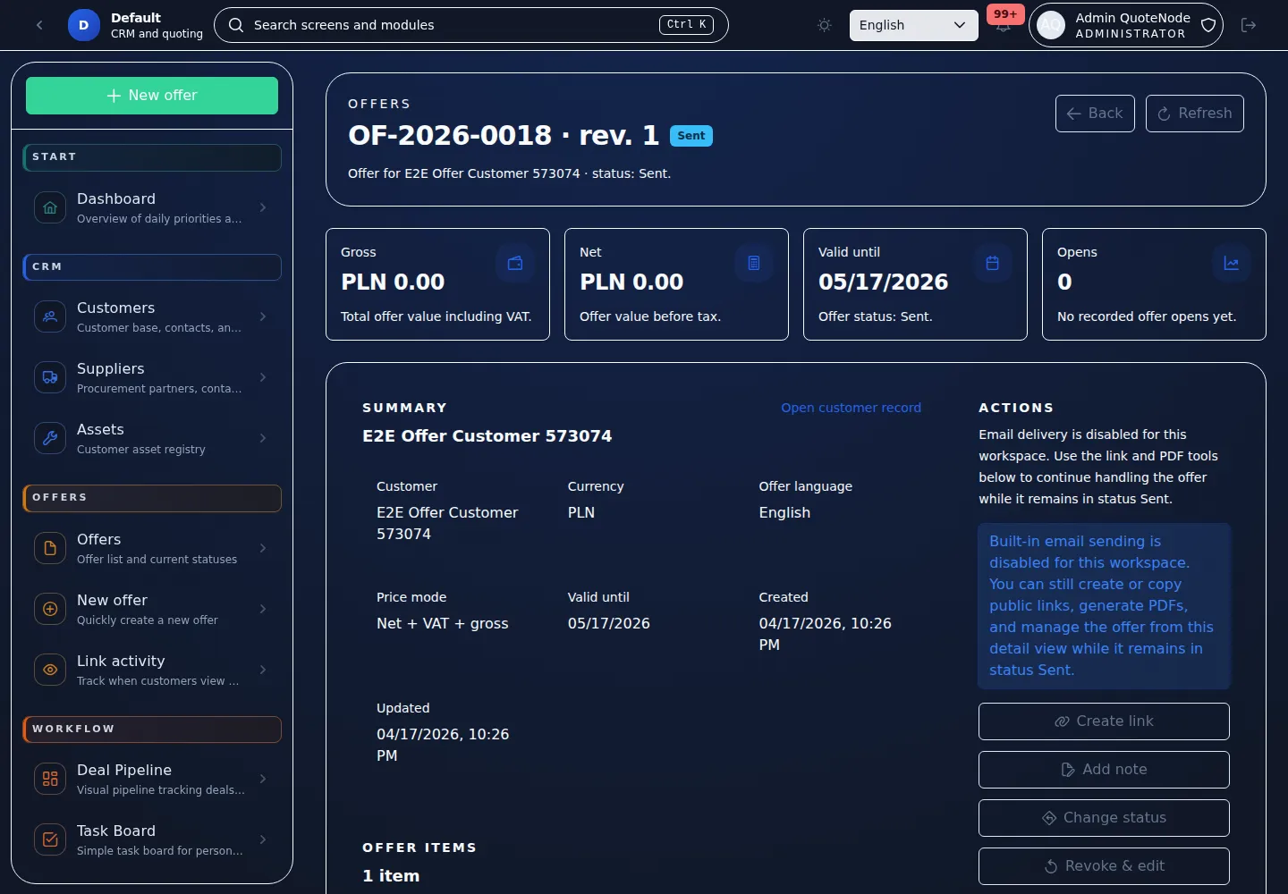This screenshot has height=894, width=1288.
Task: Expand the Customers chevron
Action: pos(263,316)
